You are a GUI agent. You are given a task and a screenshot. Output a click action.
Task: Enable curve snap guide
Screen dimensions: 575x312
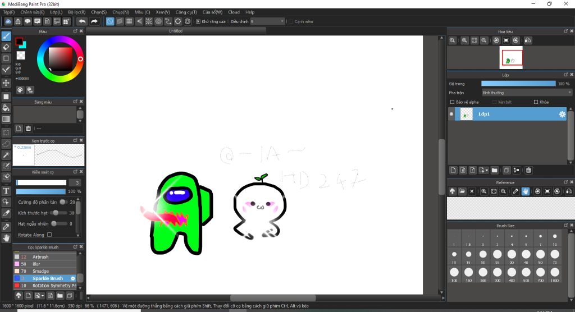tap(168, 21)
